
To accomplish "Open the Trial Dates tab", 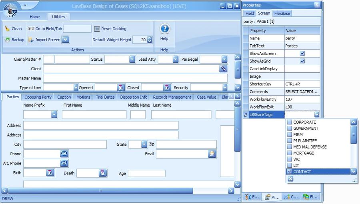I will click(105, 97).
